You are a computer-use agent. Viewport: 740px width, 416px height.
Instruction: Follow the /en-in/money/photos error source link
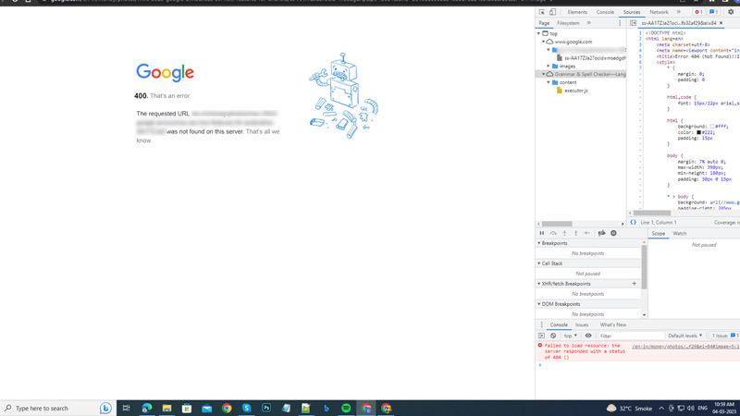[685, 346]
